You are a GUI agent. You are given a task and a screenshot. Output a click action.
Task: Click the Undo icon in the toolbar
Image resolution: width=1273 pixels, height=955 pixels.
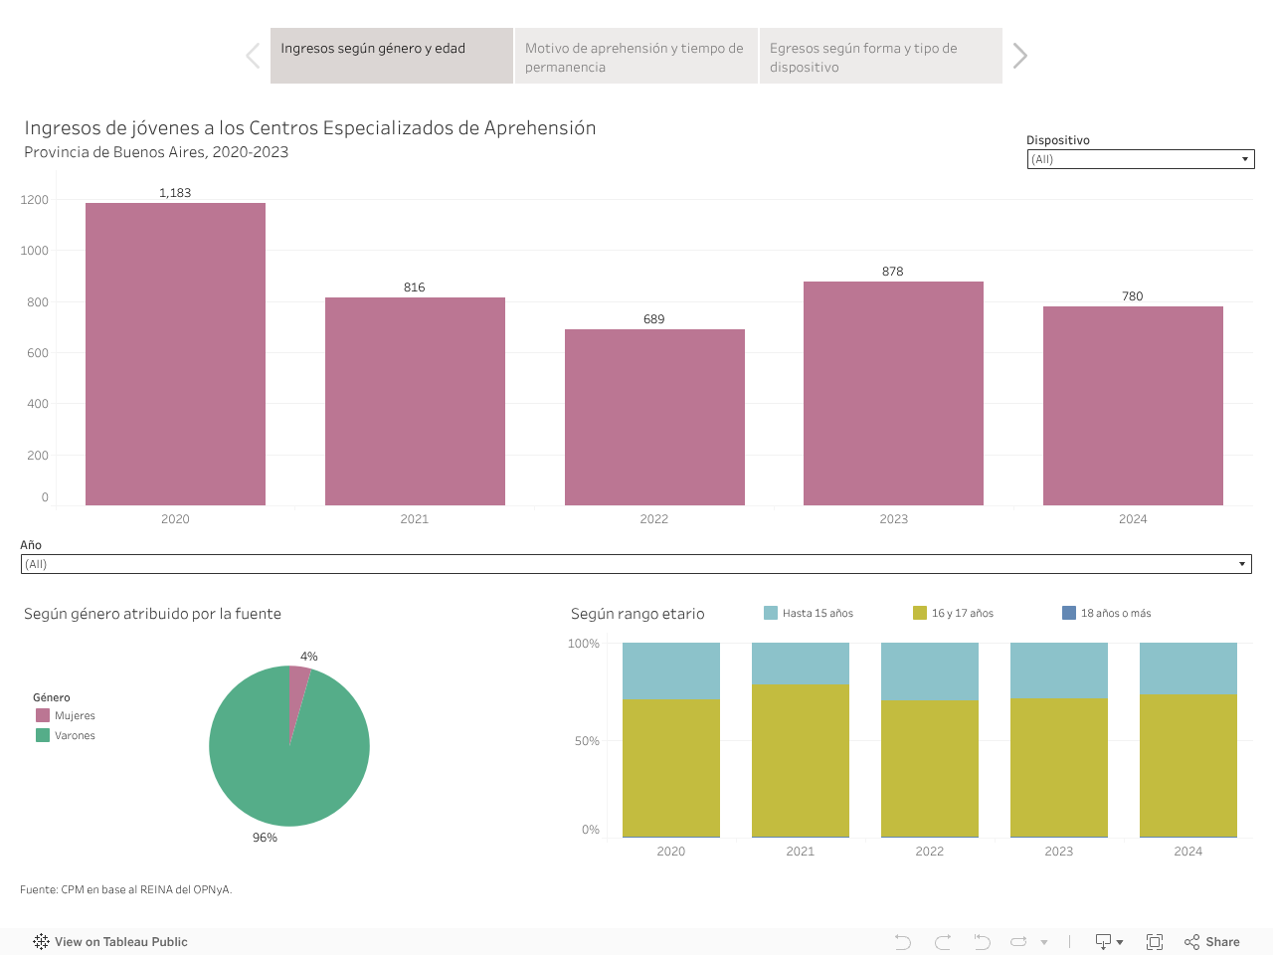coord(902,942)
